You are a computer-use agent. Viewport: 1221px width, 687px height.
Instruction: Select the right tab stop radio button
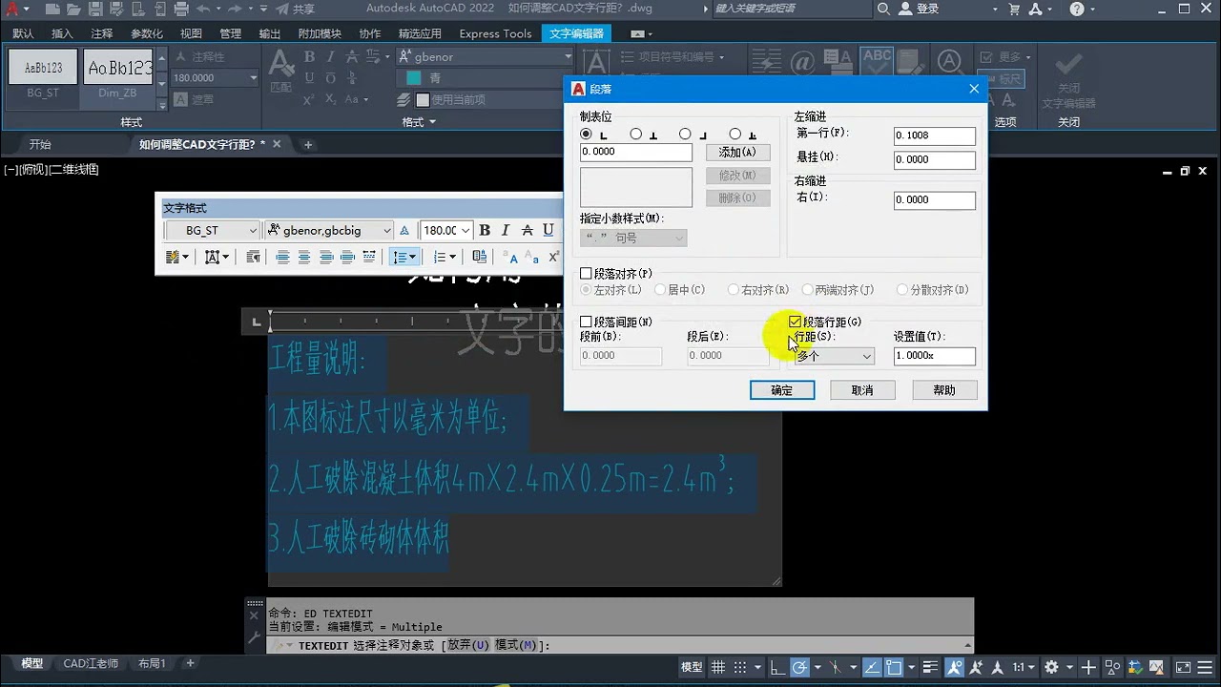[x=685, y=135]
